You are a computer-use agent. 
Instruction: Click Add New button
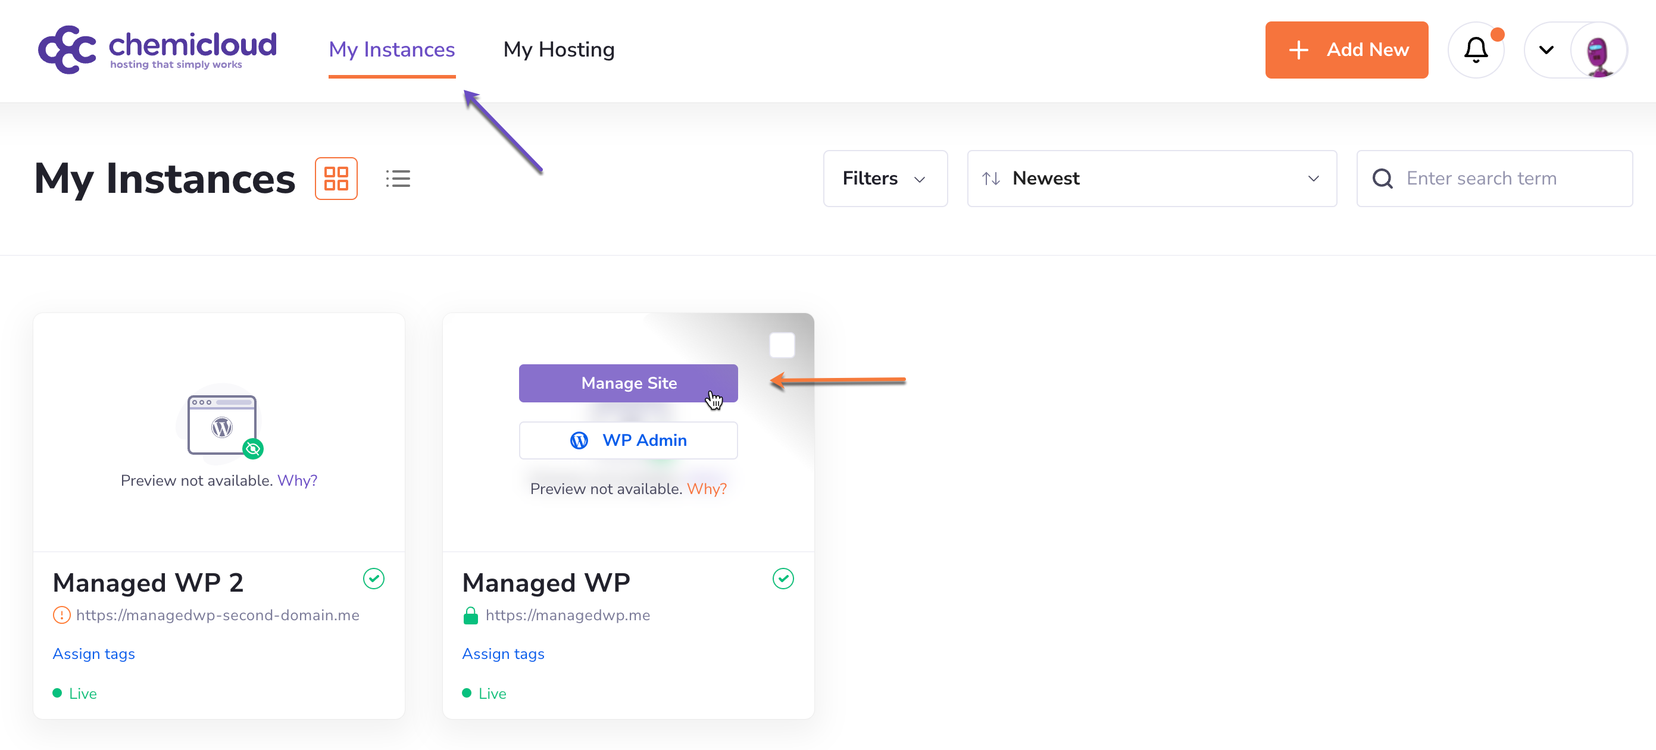coord(1346,49)
